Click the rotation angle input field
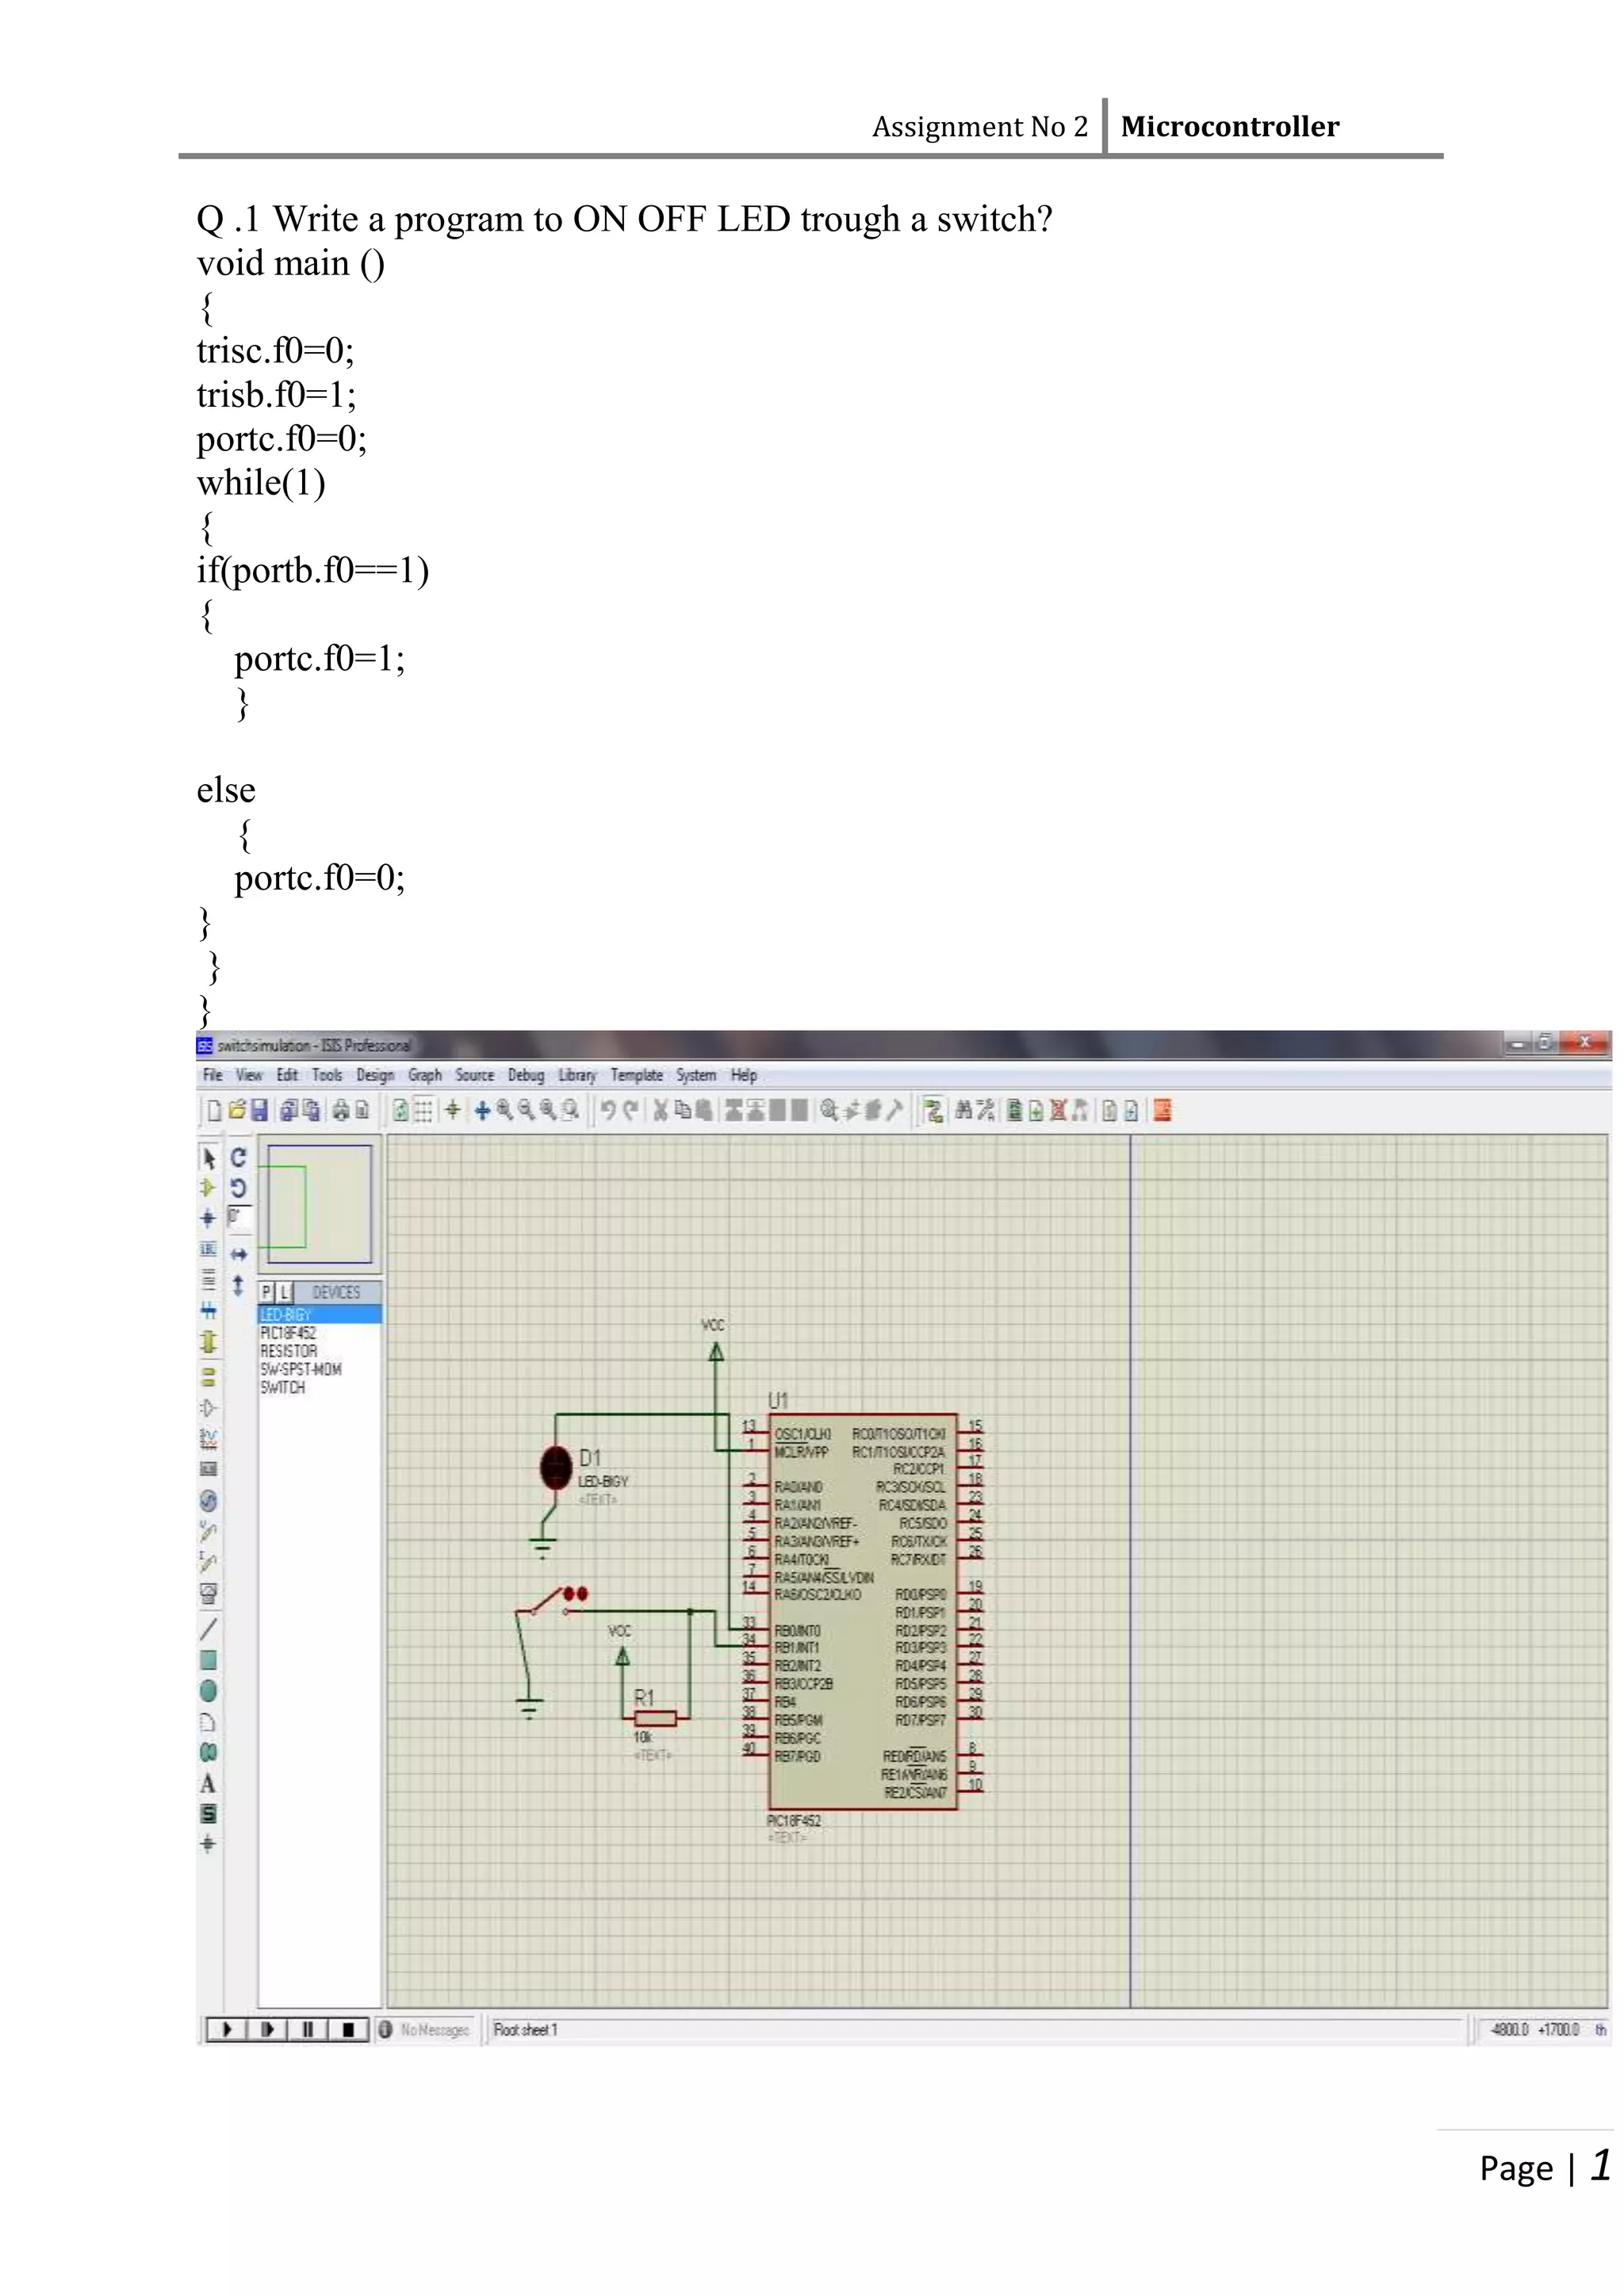Image resolution: width=1624 pixels, height=2296 pixels. pos(239,1217)
